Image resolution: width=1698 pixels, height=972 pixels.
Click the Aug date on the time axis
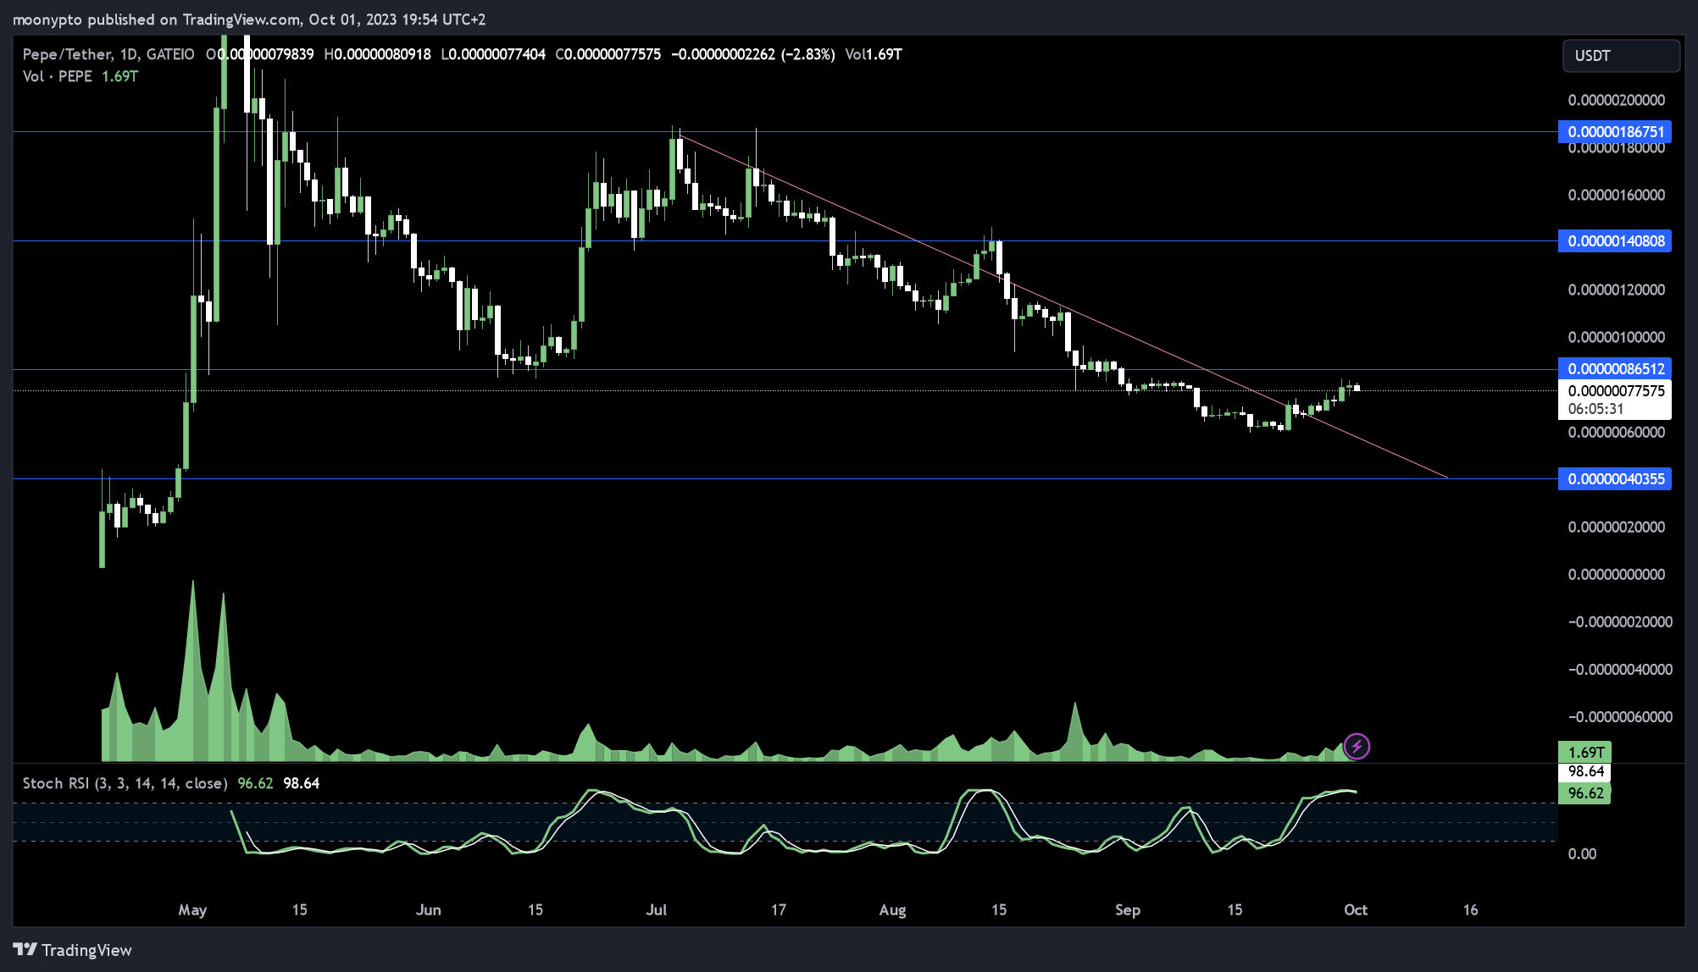[x=892, y=910]
